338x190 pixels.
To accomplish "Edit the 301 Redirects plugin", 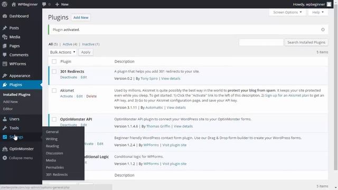I will pos(83,77).
